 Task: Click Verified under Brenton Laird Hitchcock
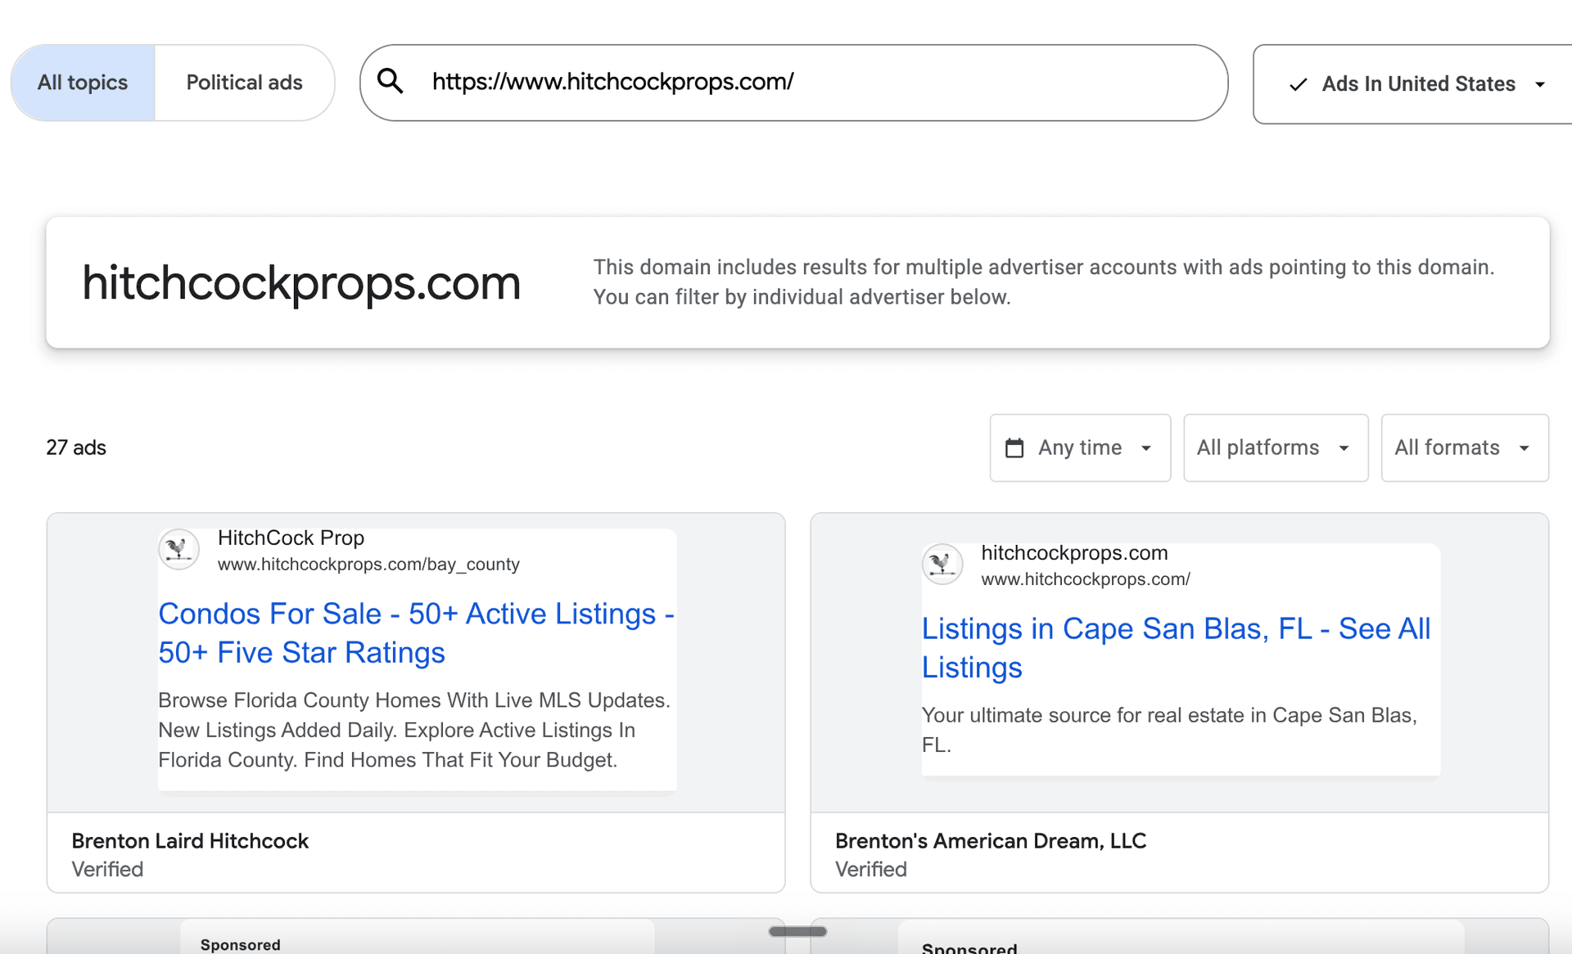(x=107, y=869)
